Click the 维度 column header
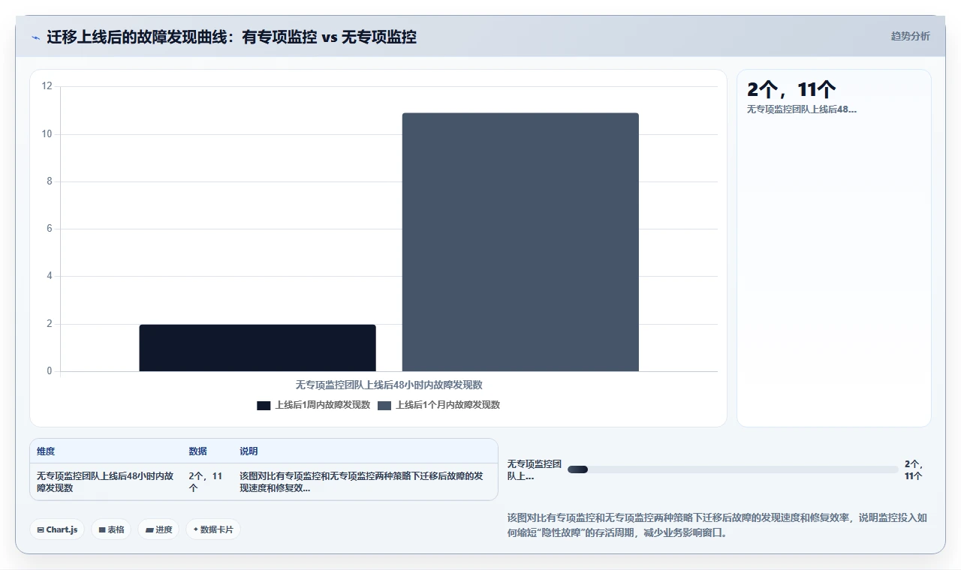This screenshot has width=961, height=570. tap(46, 451)
